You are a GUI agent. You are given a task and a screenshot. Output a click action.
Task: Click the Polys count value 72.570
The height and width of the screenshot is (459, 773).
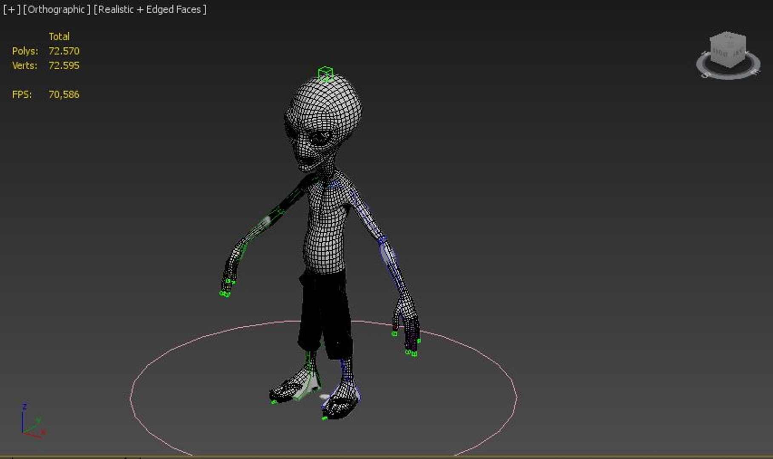(x=64, y=51)
